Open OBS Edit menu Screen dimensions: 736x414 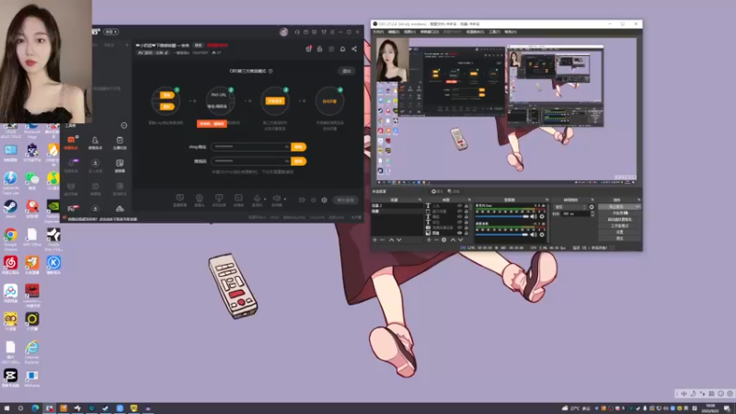[x=394, y=32]
